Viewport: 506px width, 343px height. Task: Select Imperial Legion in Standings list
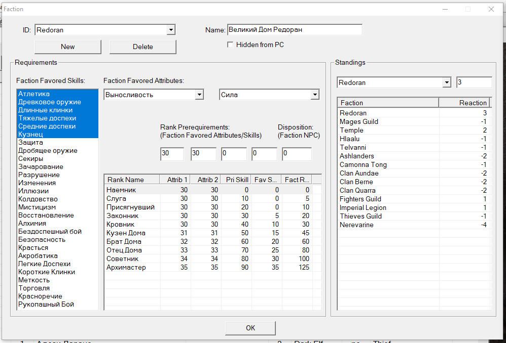[414, 208]
